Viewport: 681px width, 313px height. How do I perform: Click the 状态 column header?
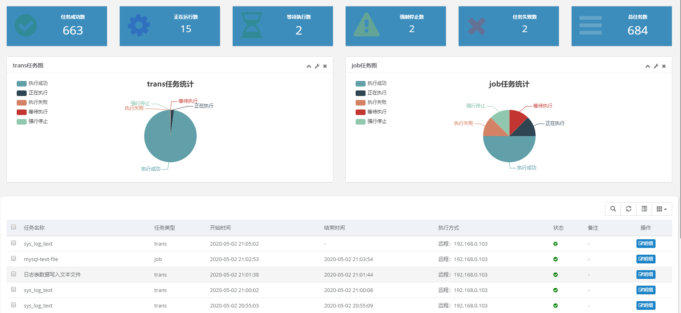click(558, 228)
